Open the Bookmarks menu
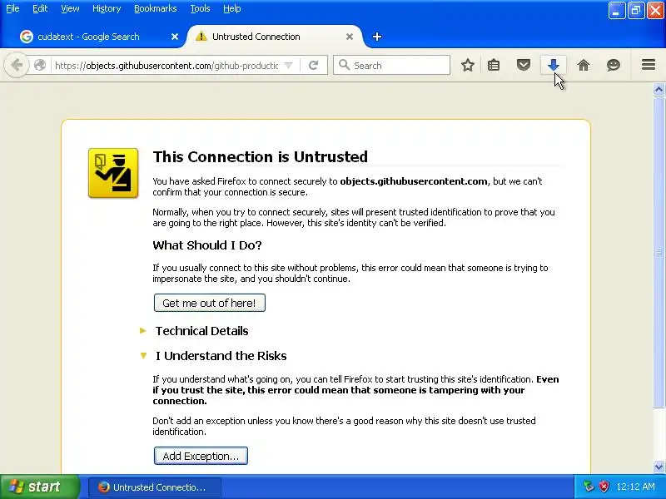Viewport: 666px width, 499px height. point(156,8)
